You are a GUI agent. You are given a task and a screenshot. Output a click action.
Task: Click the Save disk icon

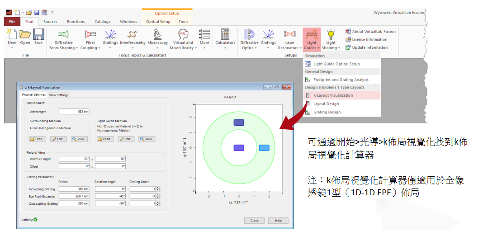coord(38,34)
